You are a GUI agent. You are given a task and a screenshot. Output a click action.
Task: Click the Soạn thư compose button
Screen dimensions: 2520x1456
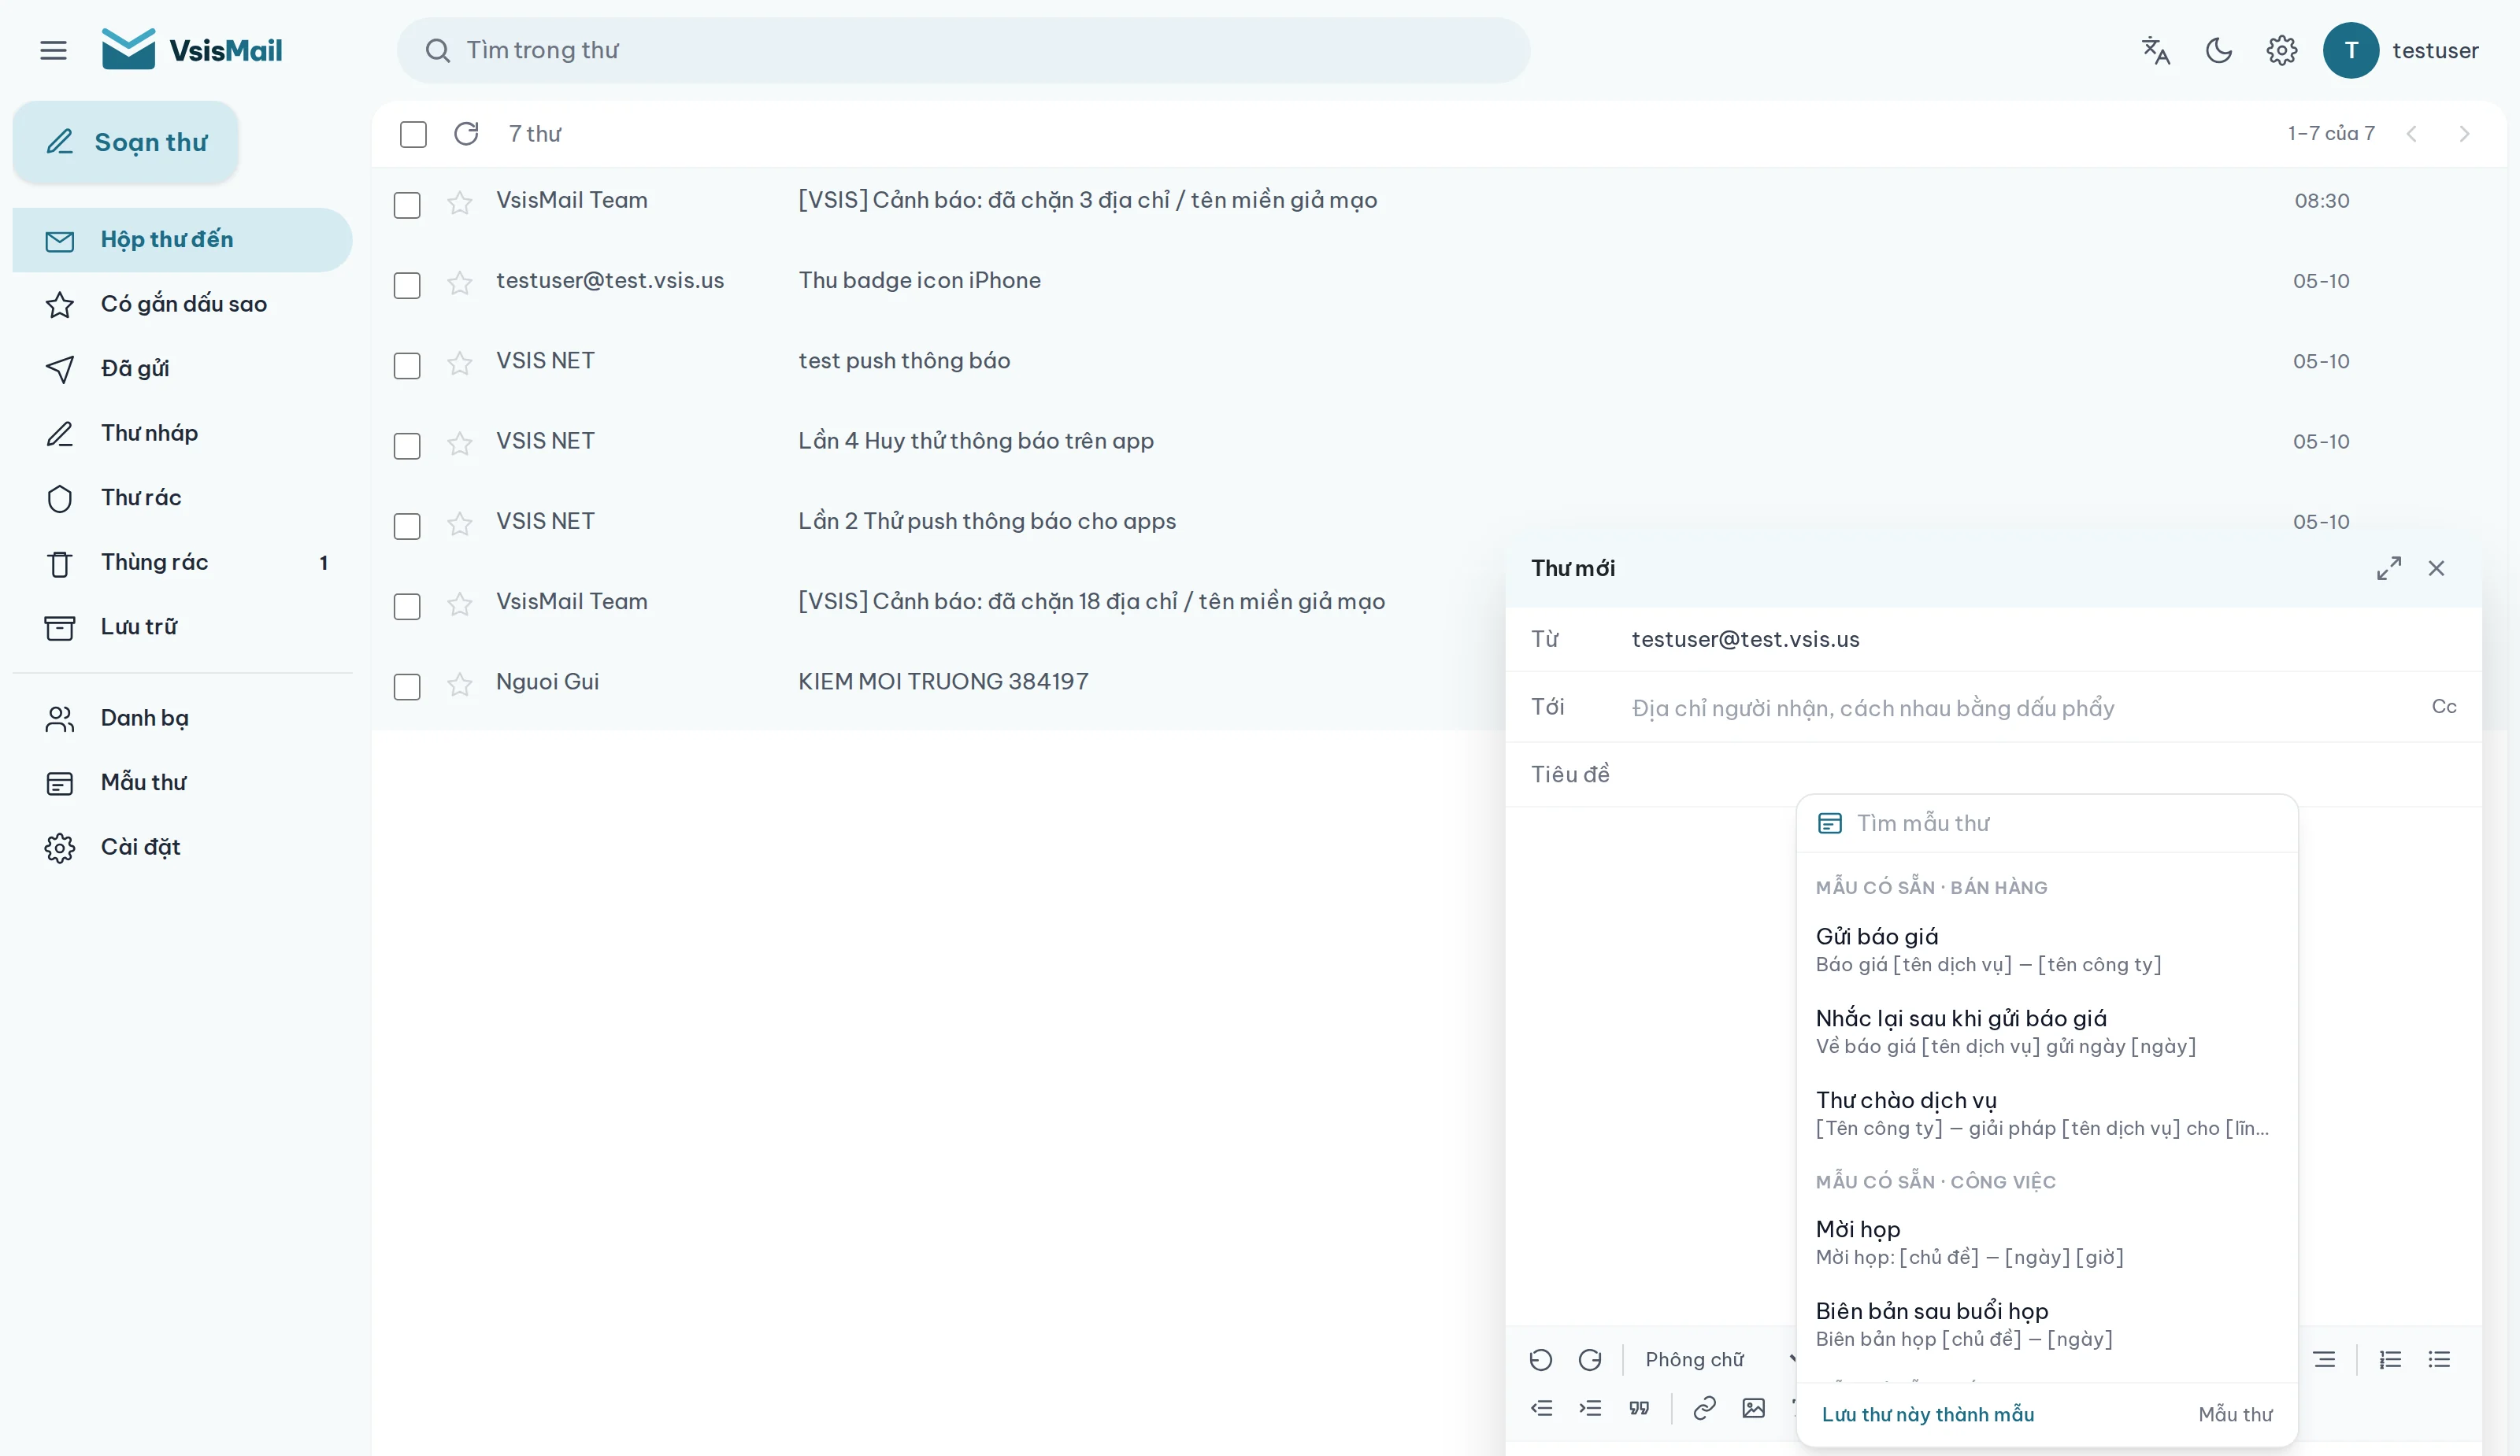126,142
